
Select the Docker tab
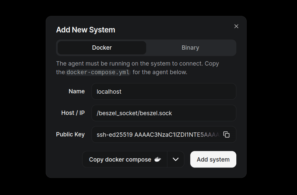pyautogui.click(x=102, y=48)
